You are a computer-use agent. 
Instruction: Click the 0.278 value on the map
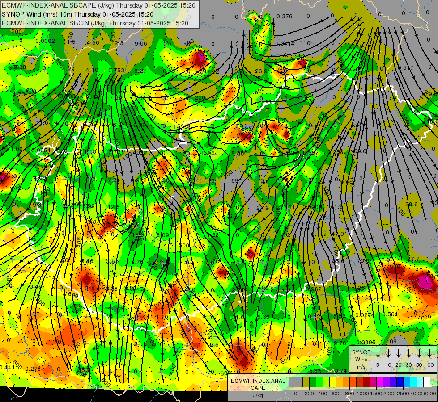click(33, 369)
